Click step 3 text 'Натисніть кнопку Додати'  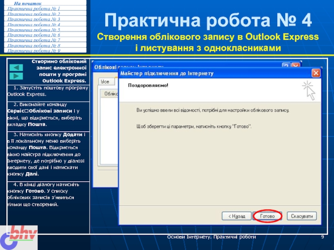(x=51, y=135)
